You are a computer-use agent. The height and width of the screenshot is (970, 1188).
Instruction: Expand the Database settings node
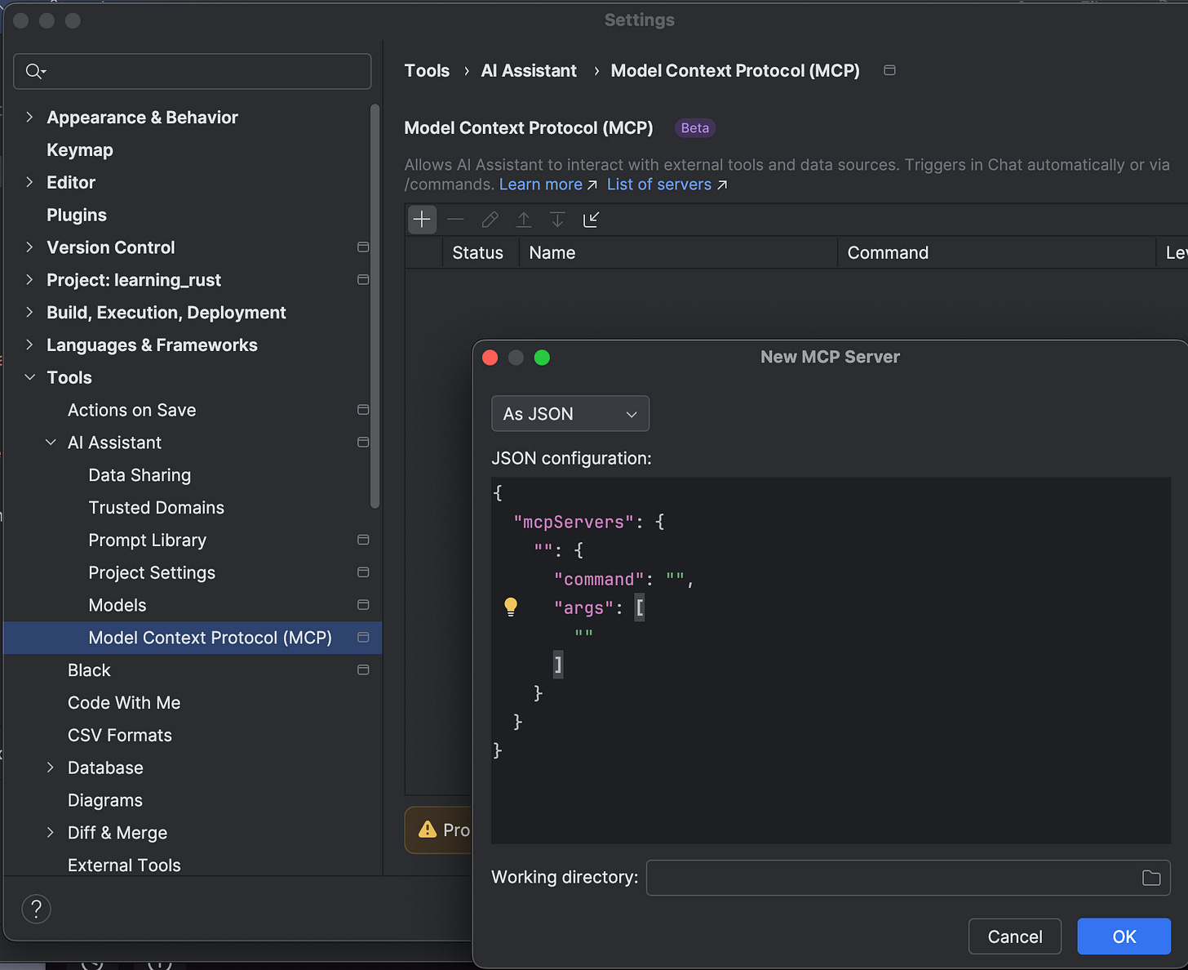click(51, 768)
